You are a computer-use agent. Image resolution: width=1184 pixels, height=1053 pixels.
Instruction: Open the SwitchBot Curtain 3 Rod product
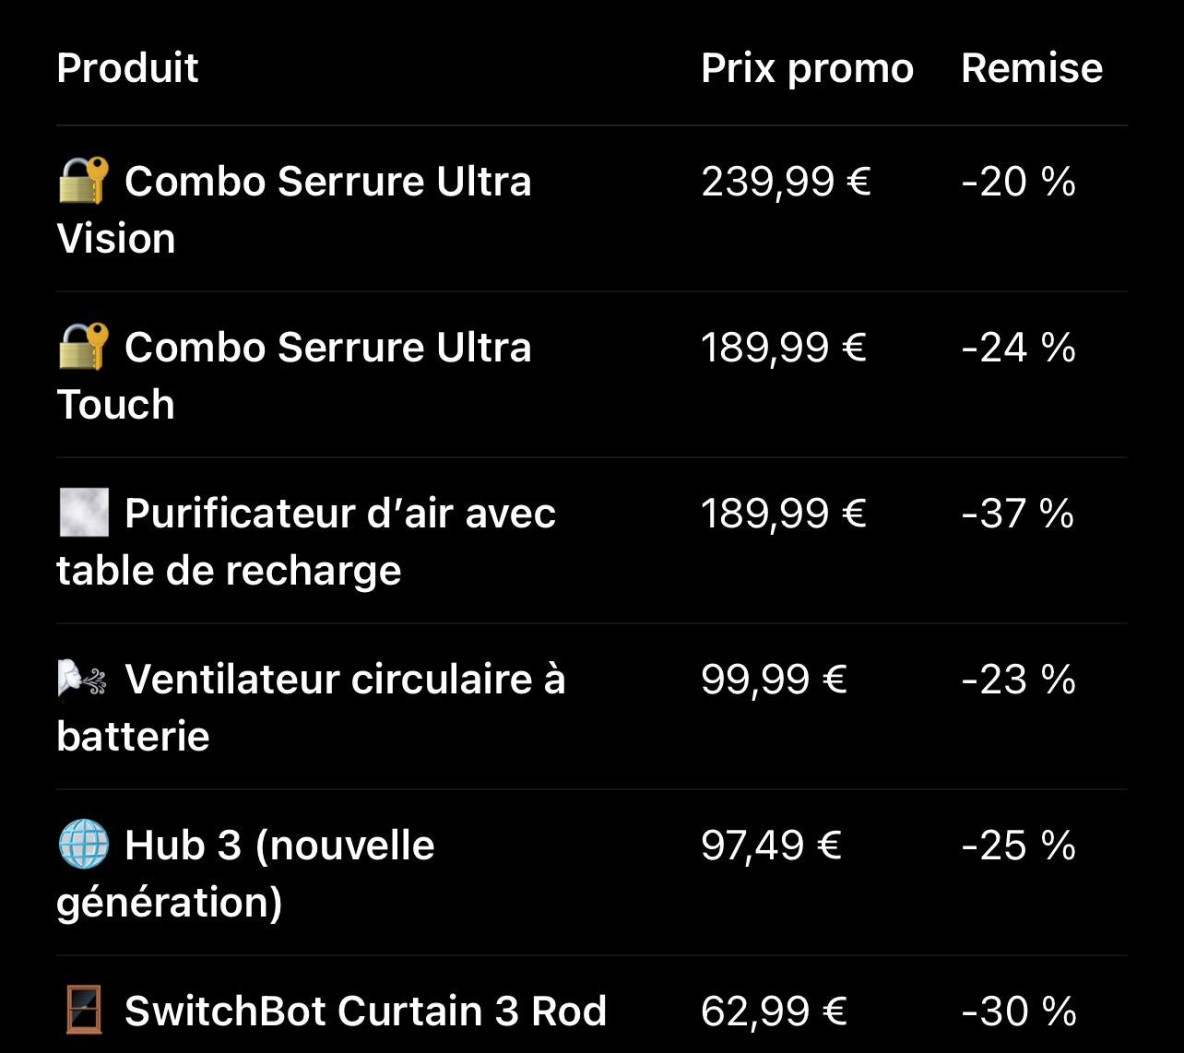tap(365, 1012)
